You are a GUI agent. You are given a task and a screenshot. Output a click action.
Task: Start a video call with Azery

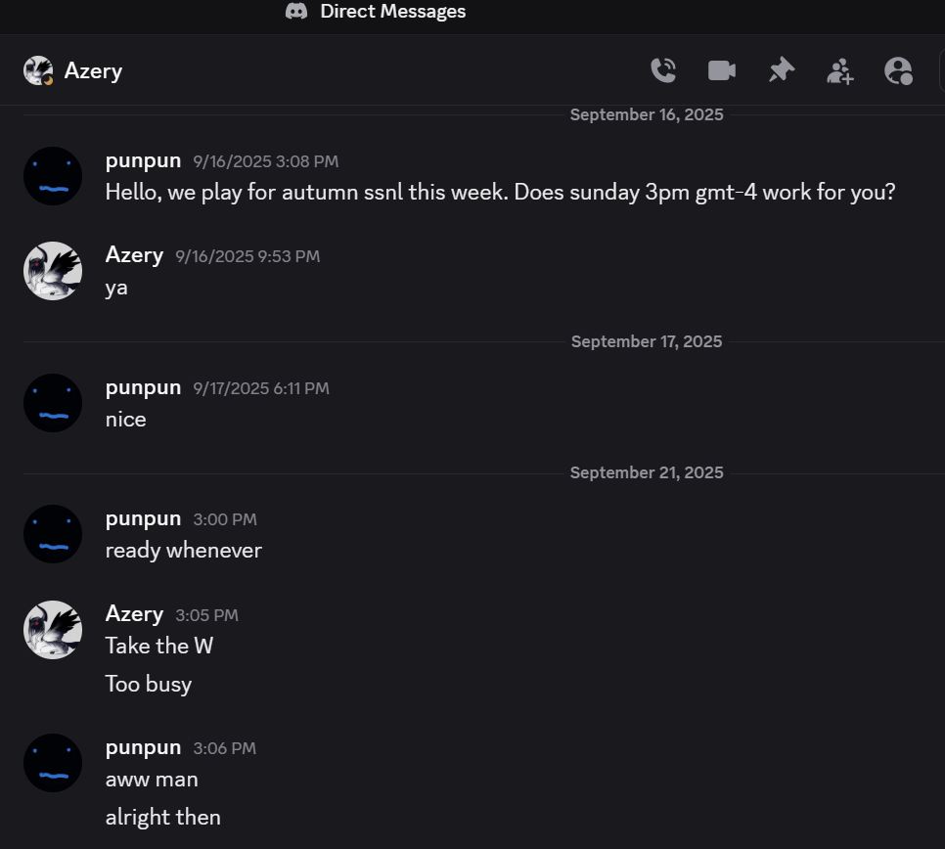(x=722, y=70)
